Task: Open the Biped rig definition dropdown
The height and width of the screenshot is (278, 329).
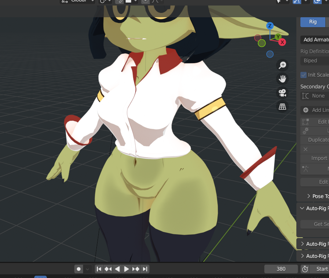Action: [315, 61]
